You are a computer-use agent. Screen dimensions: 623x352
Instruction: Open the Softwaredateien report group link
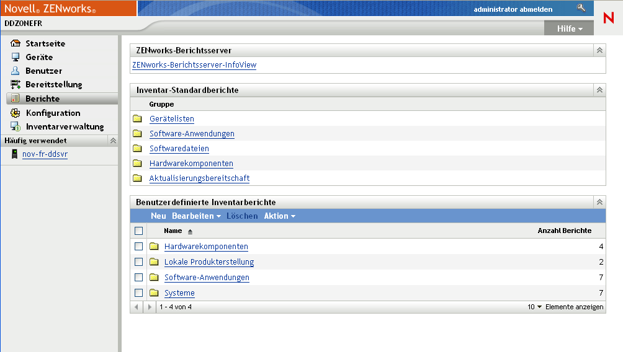tap(179, 148)
